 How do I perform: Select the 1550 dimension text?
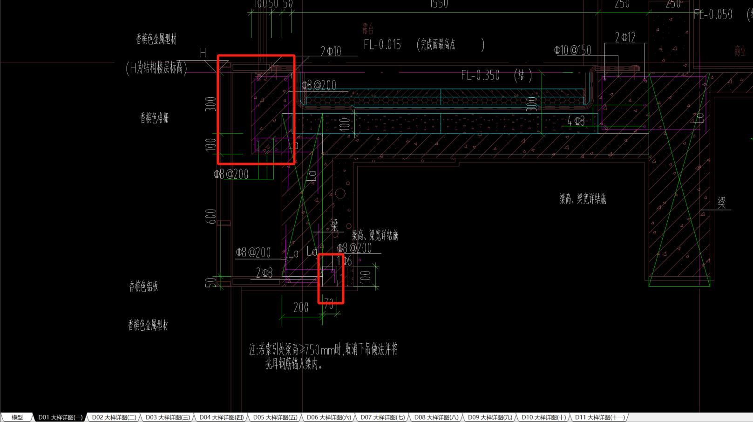coord(439,4)
